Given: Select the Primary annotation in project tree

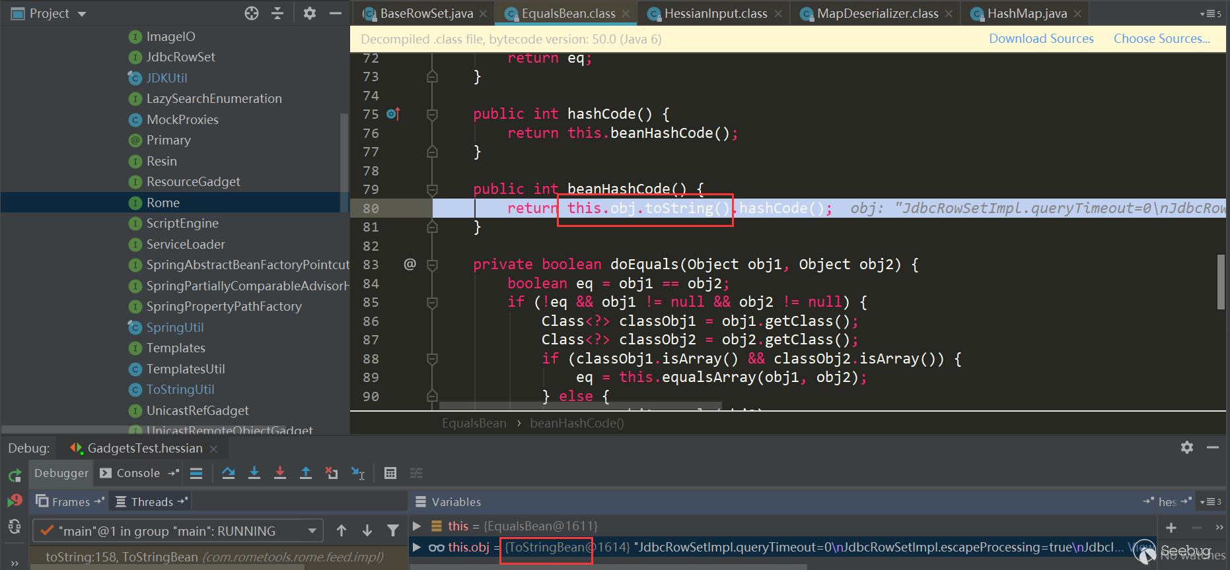Looking at the screenshot, I should (x=168, y=141).
